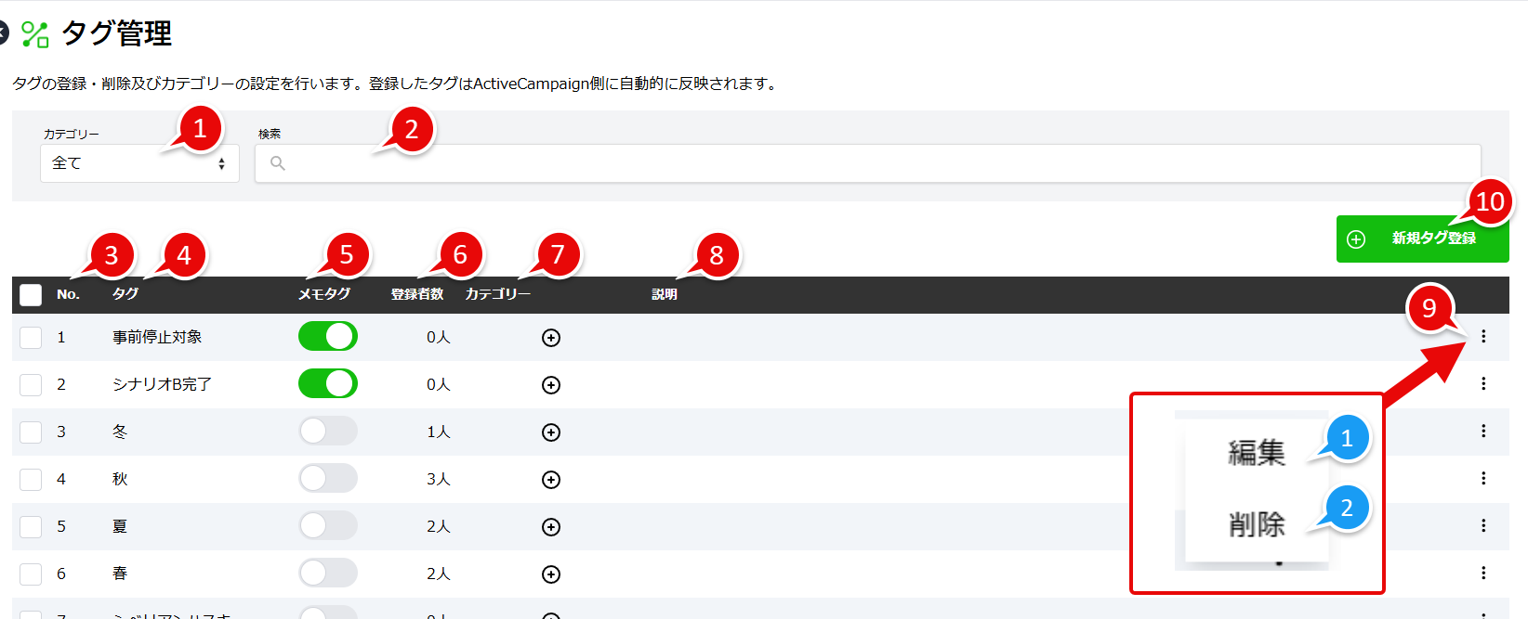Turn off メモタグ toggle for シナリオB完了
The image size is (1528, 619).
[x=328, y=383]
